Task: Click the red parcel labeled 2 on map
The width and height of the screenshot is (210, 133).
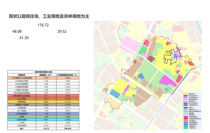Action: tap(151, 59)
